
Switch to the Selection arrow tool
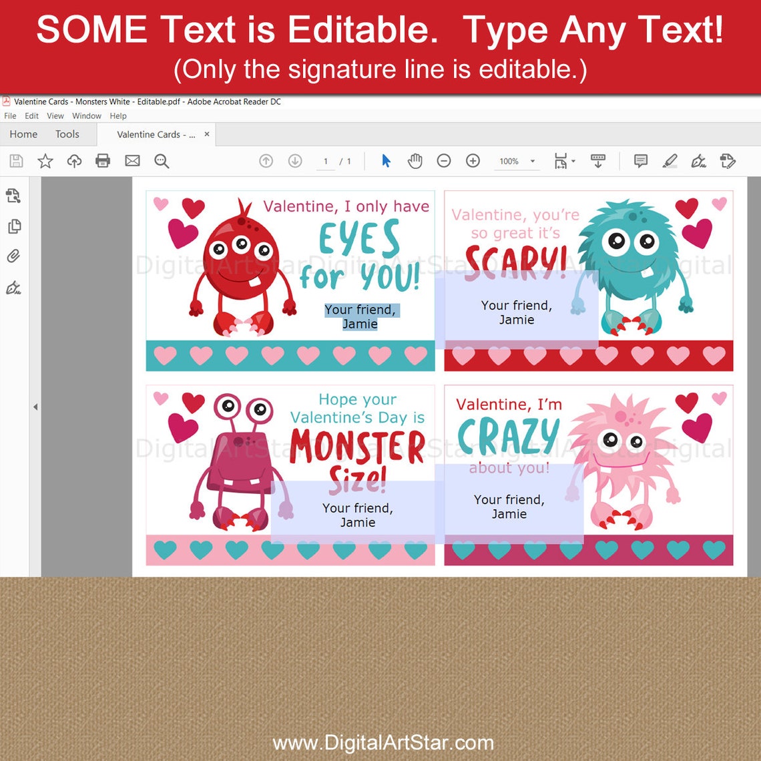pos(386,161)
